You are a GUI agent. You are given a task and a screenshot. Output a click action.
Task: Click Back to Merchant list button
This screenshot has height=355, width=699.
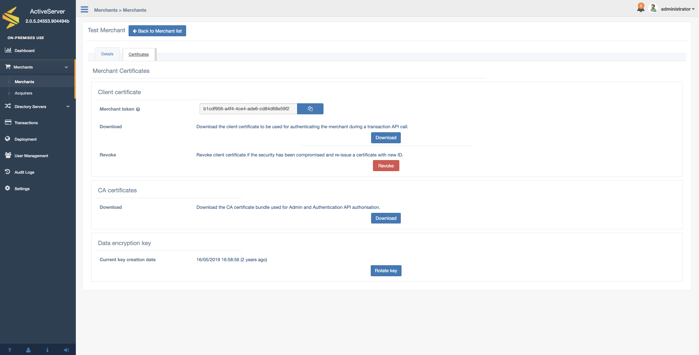[157, 31]
